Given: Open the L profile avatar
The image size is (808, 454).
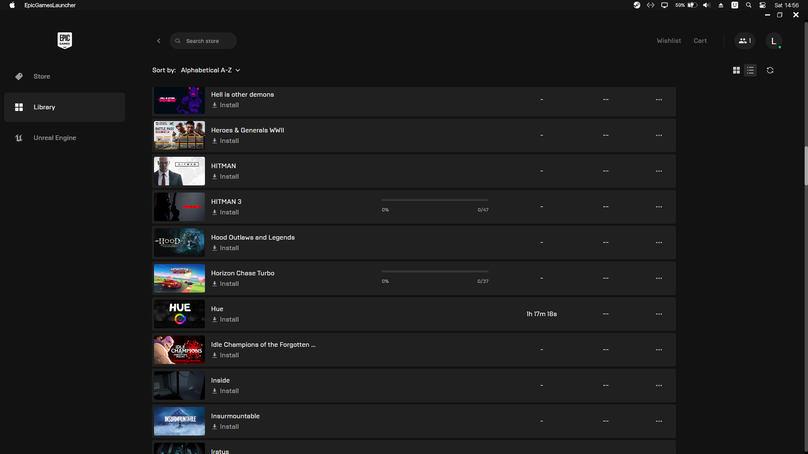Looking at the screenshot, I should (x=773, y=41).
